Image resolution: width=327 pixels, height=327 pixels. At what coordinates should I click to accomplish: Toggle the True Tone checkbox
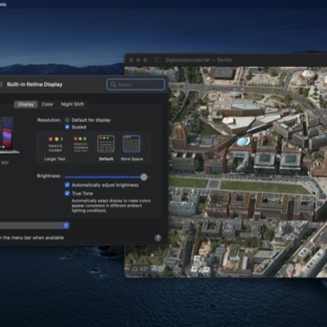[x=67, y=193]
